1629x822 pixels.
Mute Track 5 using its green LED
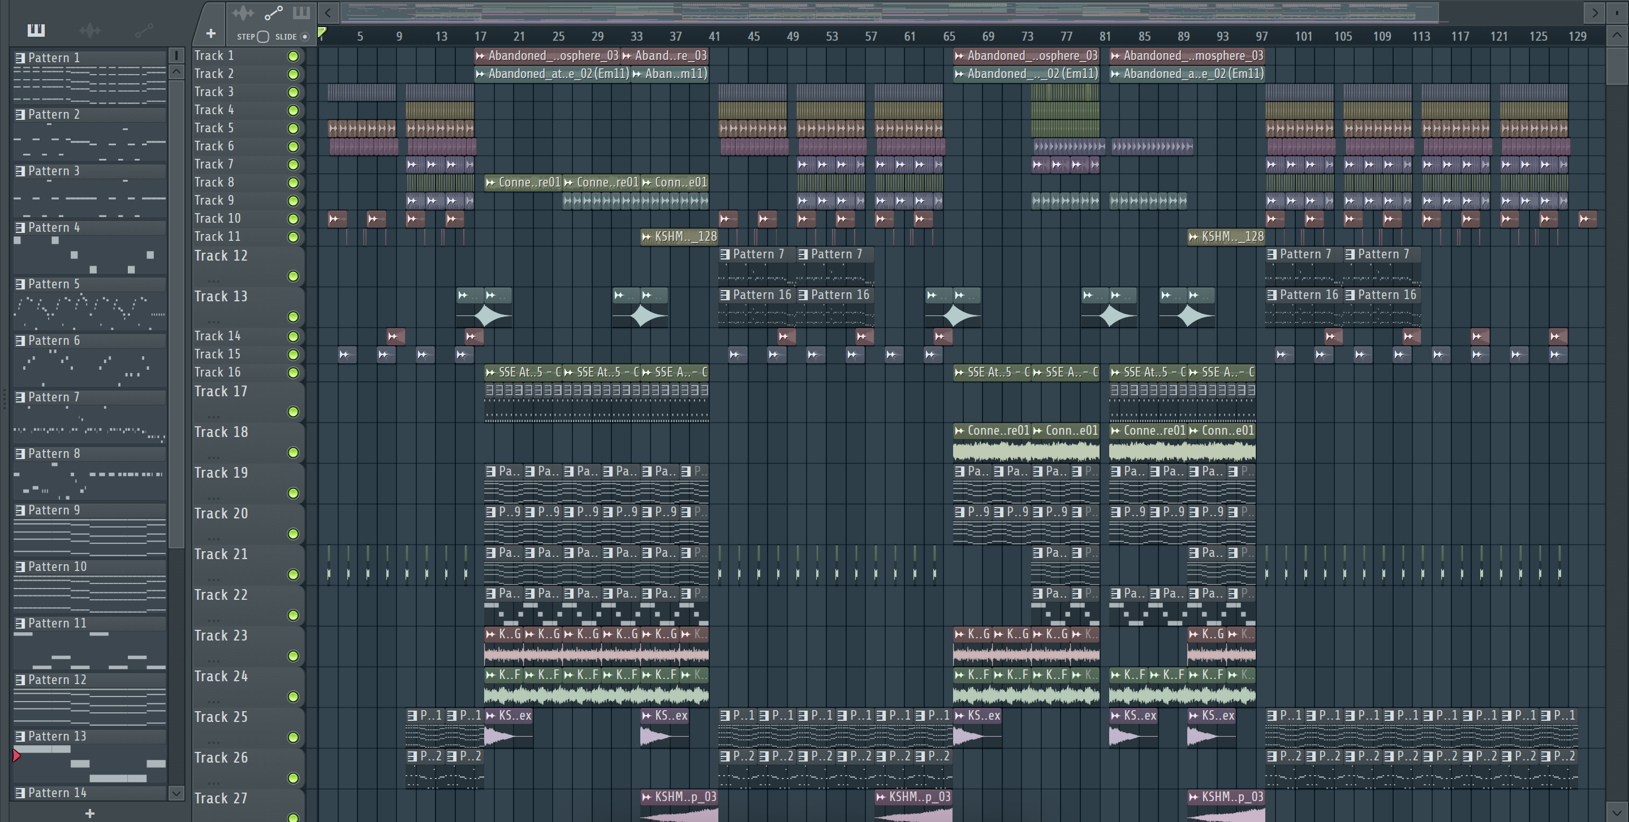pos(294,129)
